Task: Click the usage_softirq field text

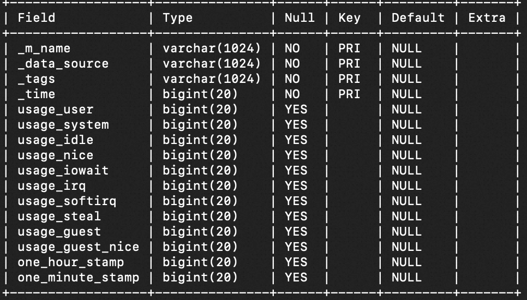Action: (67, 201)
